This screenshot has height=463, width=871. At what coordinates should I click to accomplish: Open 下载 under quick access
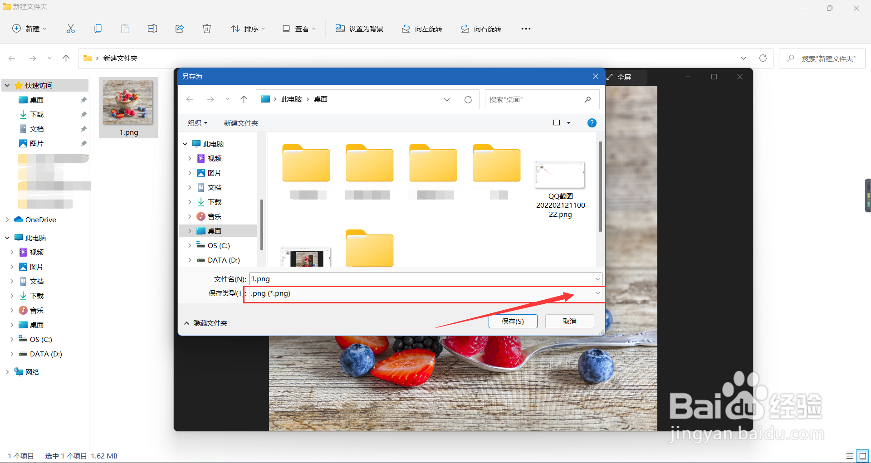tap(36, 114)
